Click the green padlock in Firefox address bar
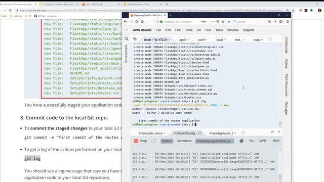Screen dimensions: 324x182 tap(161, 21)
